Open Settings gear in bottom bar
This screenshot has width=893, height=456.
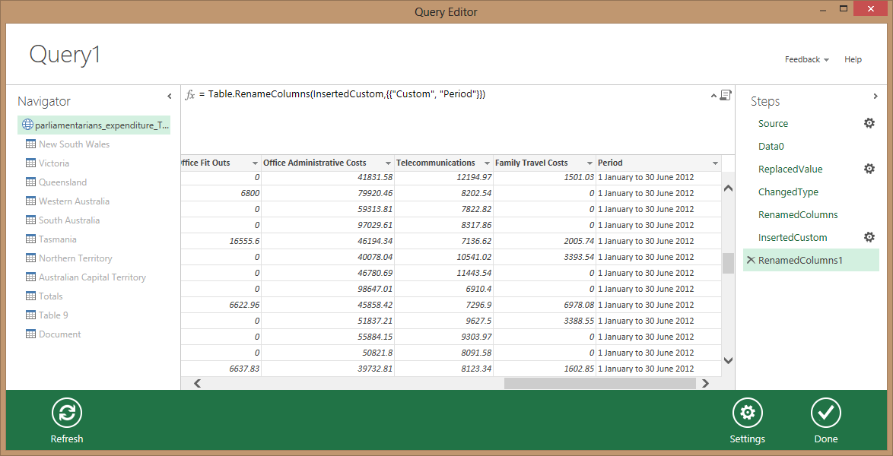pos(747,413)
